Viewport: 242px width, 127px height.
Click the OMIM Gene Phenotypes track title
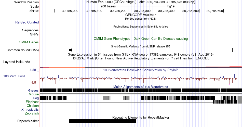pyautogui.click(x=141, y=39)
